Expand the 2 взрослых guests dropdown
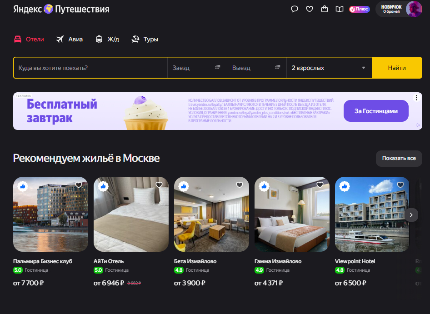The image size is (430, 314). click(329, 68)
